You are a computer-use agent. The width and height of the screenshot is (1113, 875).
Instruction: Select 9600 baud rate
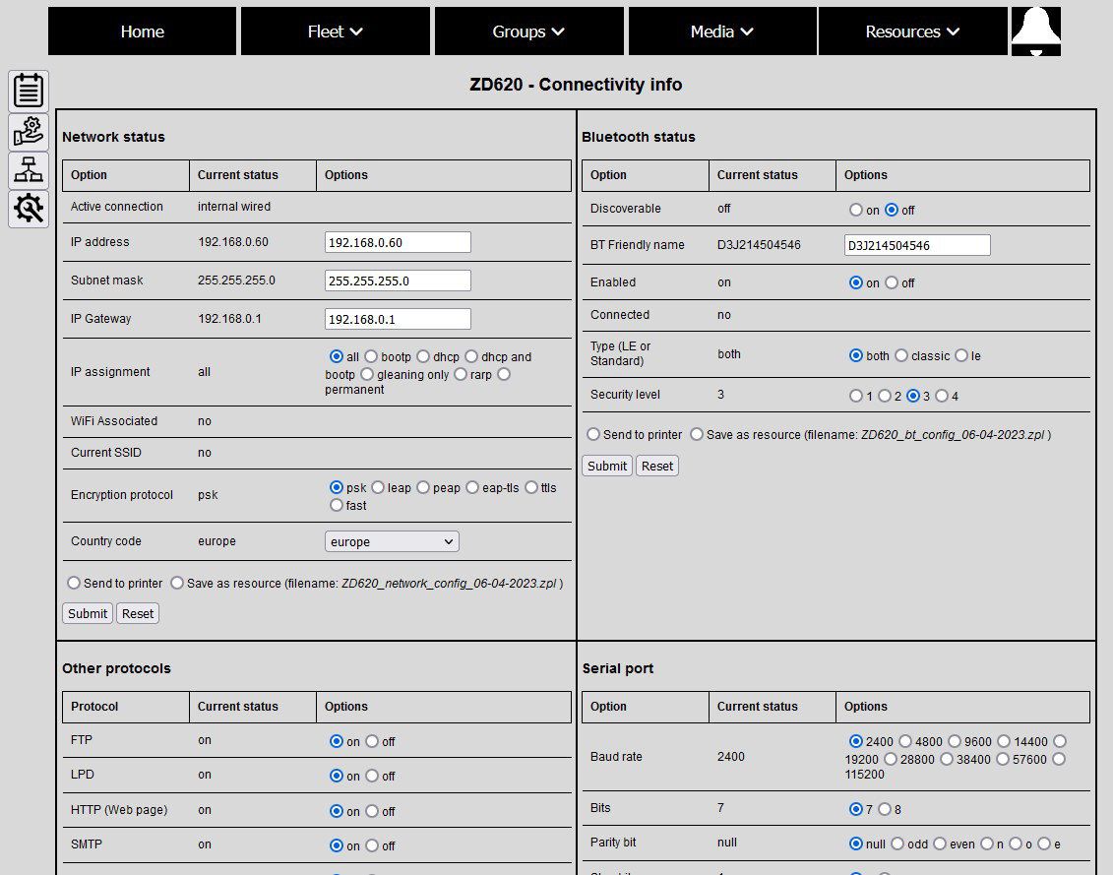(x=955, y=741)
